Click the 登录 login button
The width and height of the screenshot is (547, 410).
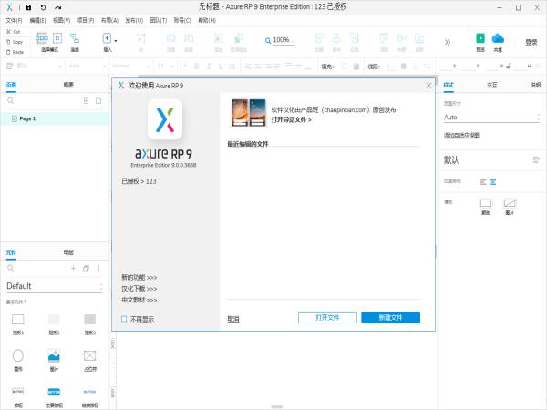click(x=532, y=42)
